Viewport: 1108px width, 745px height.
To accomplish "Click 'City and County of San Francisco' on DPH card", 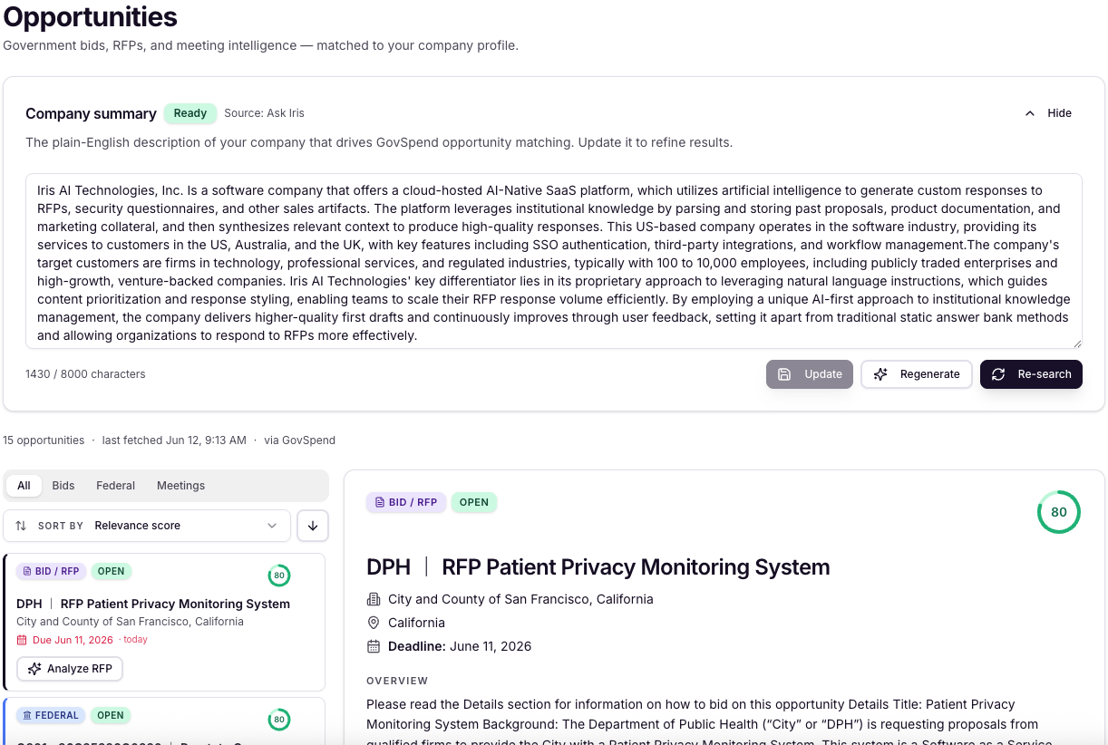I will click(x=130, y=622).
